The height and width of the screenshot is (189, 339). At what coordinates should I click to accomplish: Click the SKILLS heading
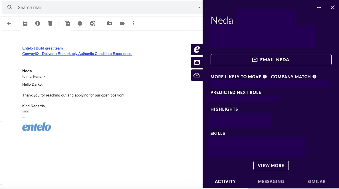[218, 133]
